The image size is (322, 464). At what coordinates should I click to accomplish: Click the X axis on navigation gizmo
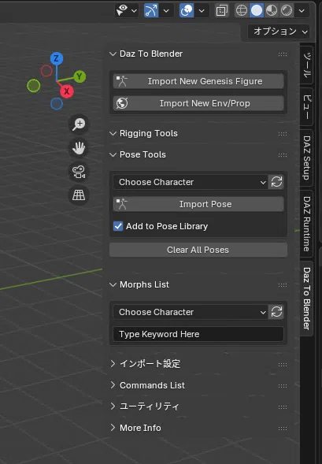[67, 91]
